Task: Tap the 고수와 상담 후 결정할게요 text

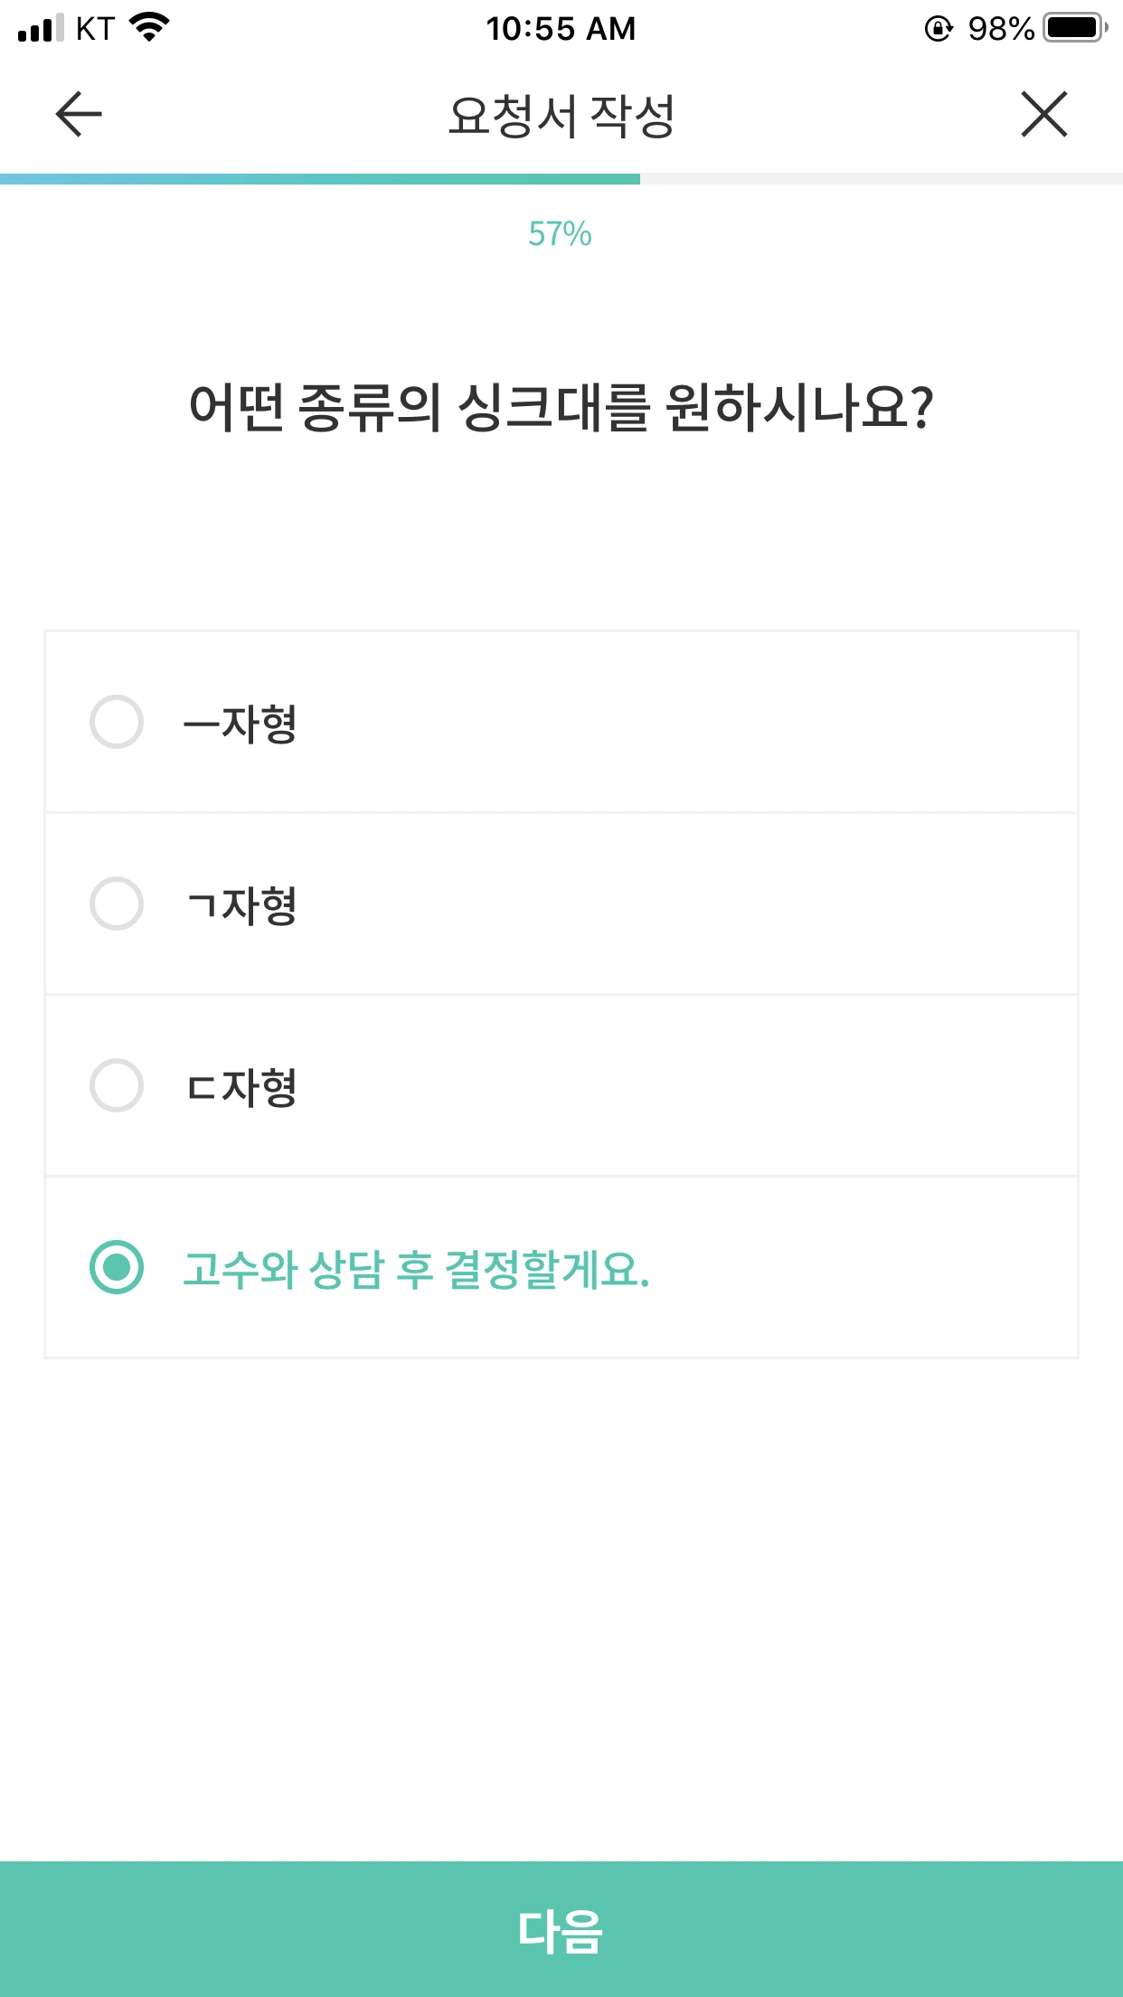Action: [x=416, y=1269]
